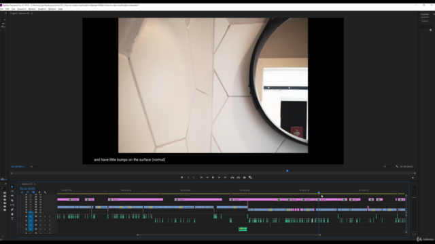Click the timeline horizontal scrollbar
Screen dimensions: 435x244
(x=228, y=235)
